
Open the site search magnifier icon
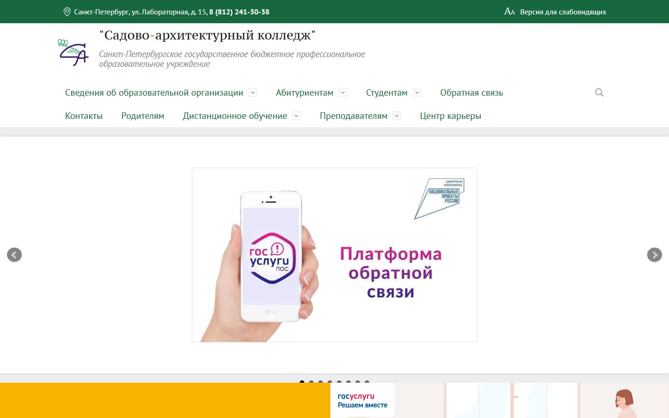pyautogui.click(x=599, y=92)
